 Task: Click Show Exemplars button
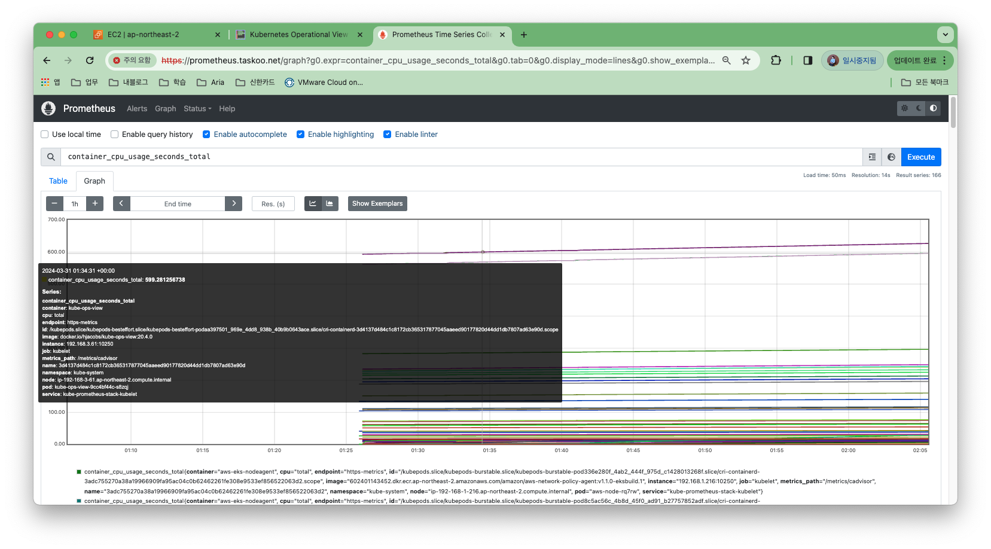(377, 203)
